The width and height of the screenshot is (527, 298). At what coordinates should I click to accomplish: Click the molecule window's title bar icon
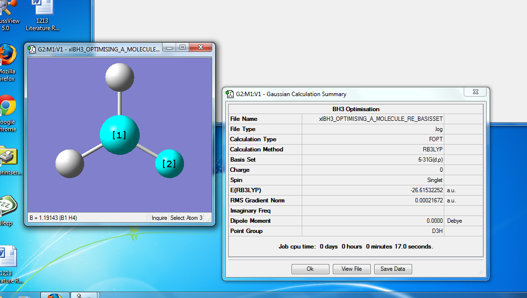[x=32, y=50]
